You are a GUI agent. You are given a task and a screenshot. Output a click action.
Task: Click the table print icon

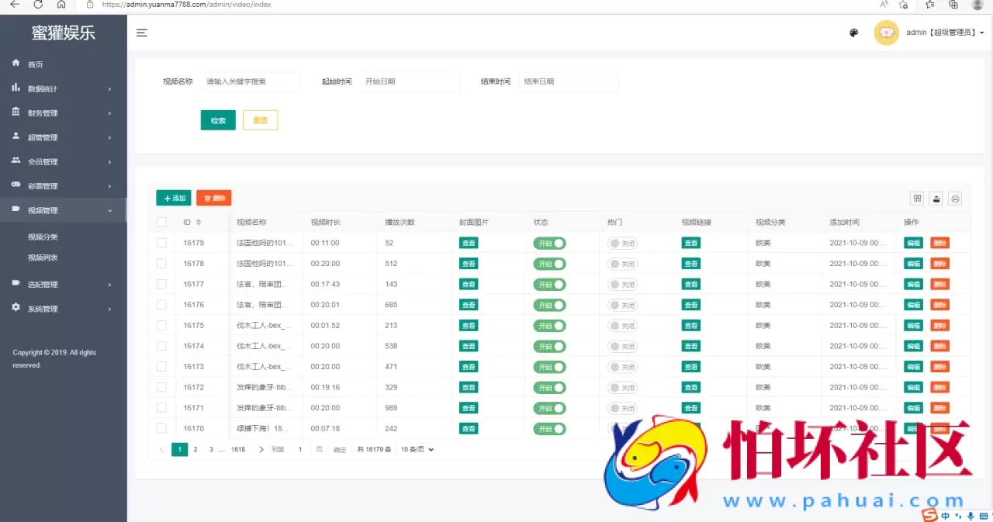pos(956,199)
